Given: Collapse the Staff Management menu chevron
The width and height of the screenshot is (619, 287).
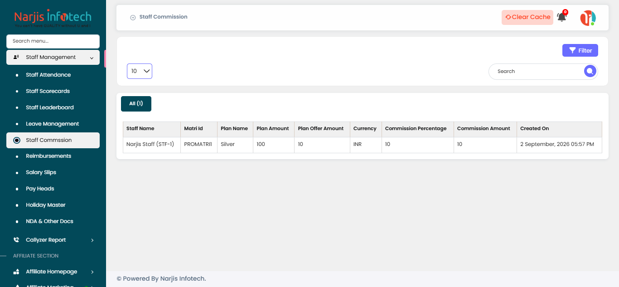Looking at the screenshot, I should pyautogui.click(x=92, y=58).
